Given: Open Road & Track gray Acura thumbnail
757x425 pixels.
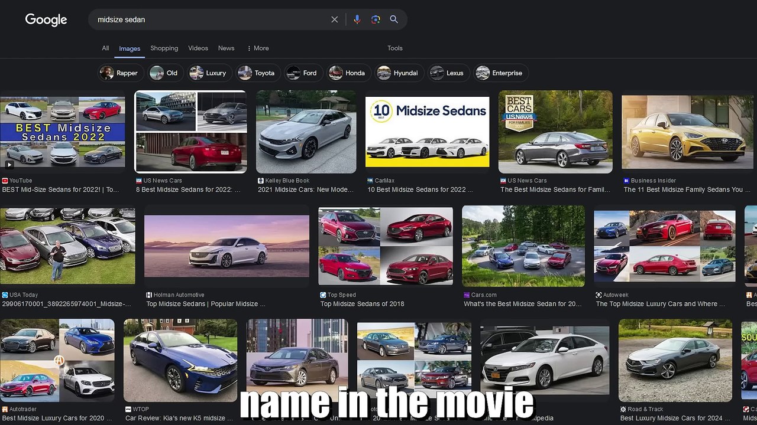Looking at the screenshot, I should pyautogui.click(x=675, y=360).
